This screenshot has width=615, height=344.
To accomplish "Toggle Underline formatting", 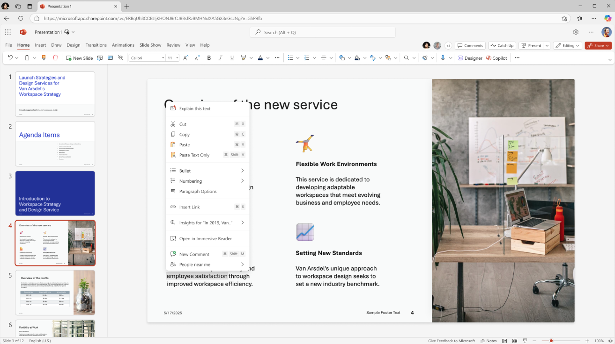I will tap(232, 58).
